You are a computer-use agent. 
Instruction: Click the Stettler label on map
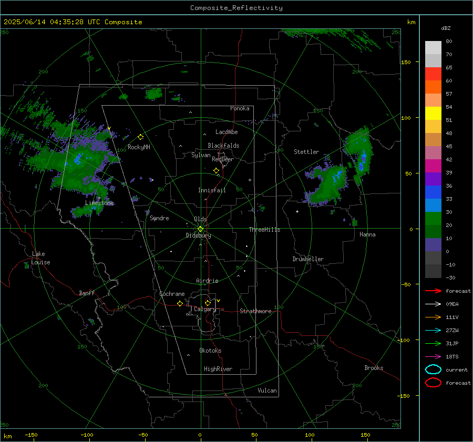306,152
